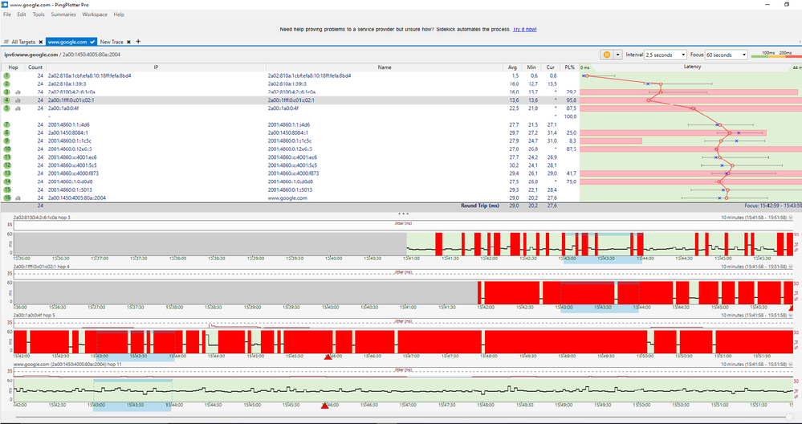Click the timeline graph icon for hop 16
802x424 pixels.
tap(17, 198)
